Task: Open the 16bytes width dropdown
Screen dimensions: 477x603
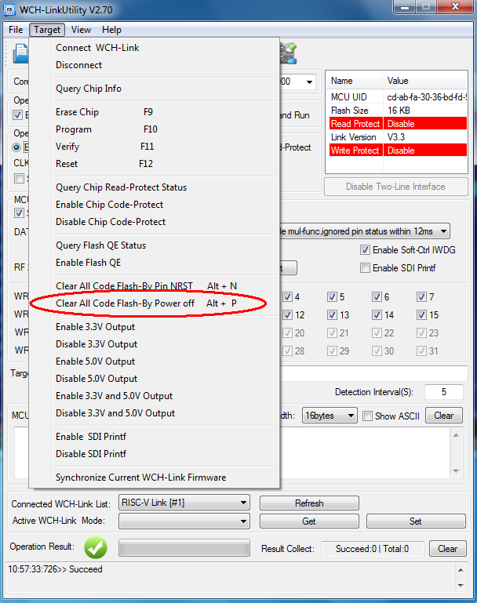Action: coord(329,416)
